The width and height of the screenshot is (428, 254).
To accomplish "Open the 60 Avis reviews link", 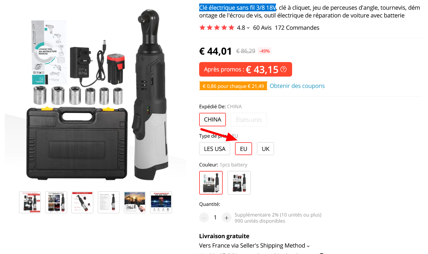I will click(x=262, y=28).
